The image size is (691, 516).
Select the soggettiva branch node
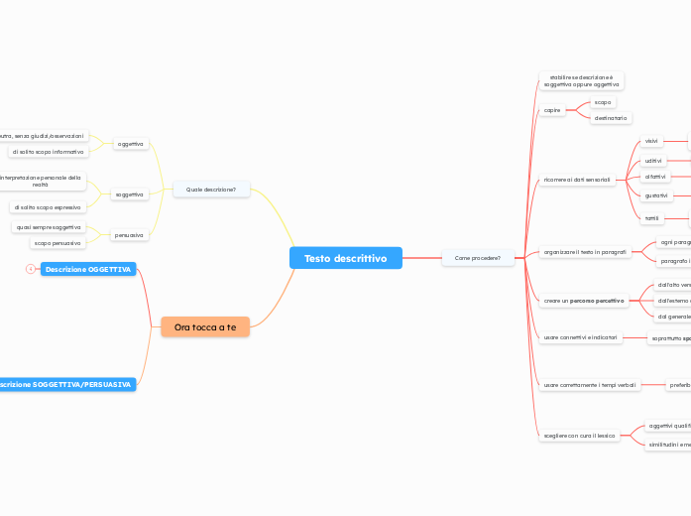[131, 194]
